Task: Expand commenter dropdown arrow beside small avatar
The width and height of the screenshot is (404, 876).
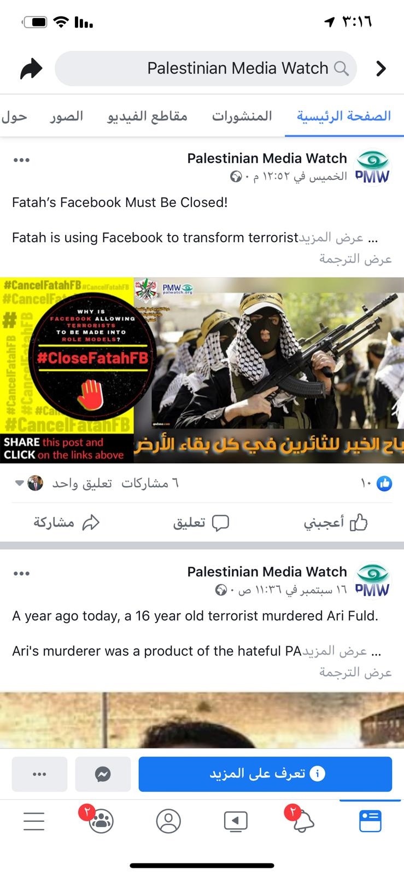Action: (19, 483)
